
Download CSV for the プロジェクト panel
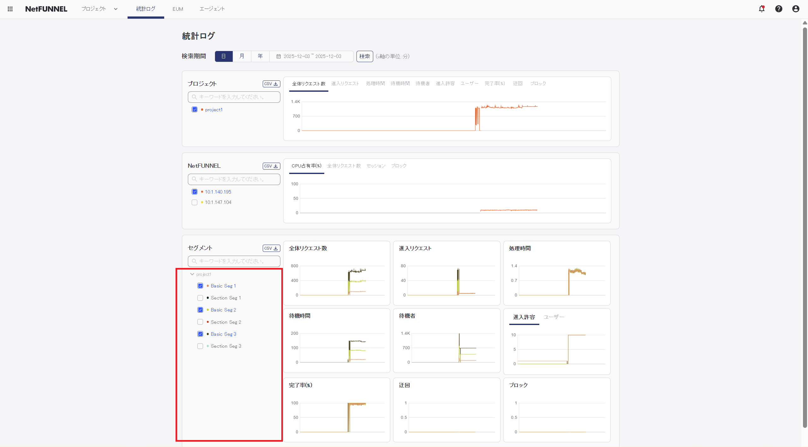pos(271,84)
